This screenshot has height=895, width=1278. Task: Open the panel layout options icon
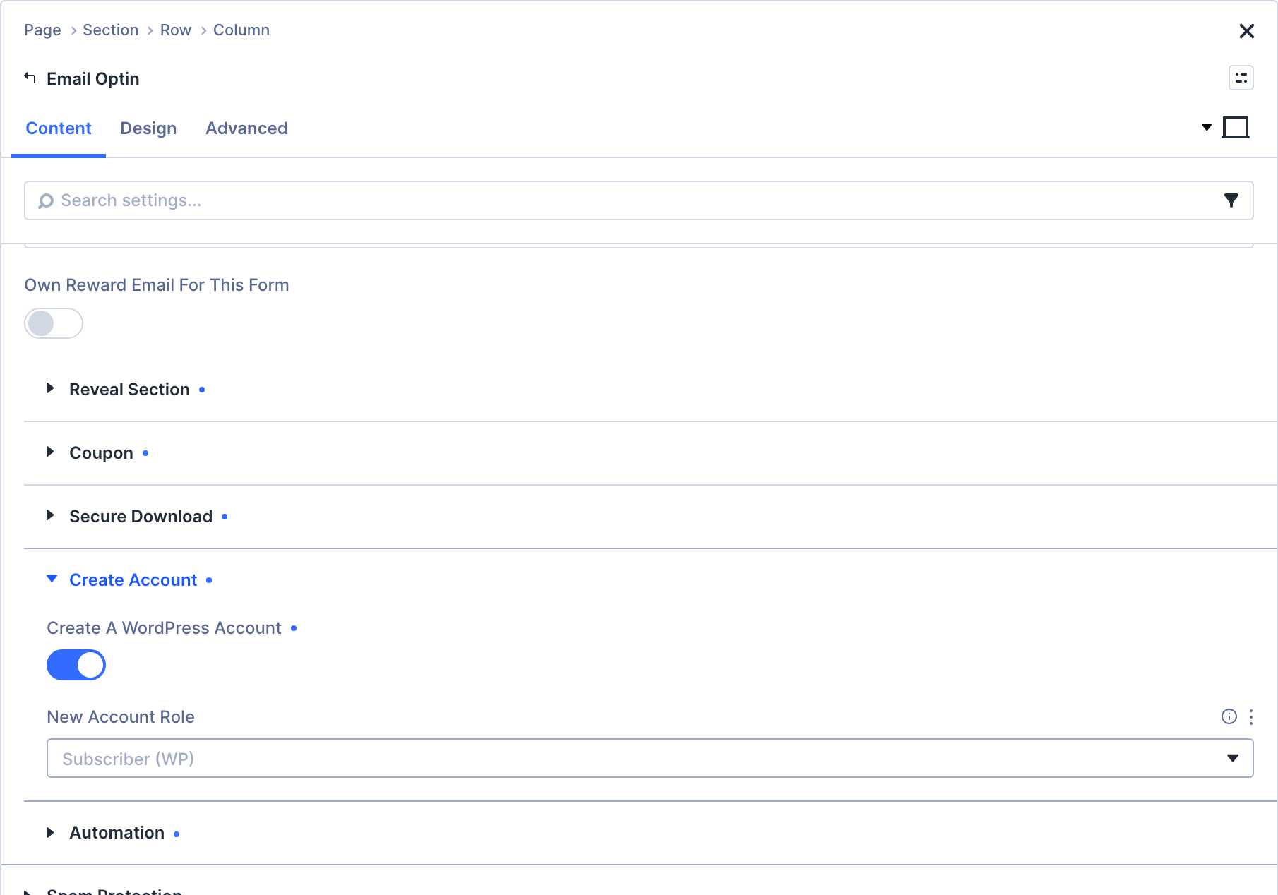(x=1241, y=78)
